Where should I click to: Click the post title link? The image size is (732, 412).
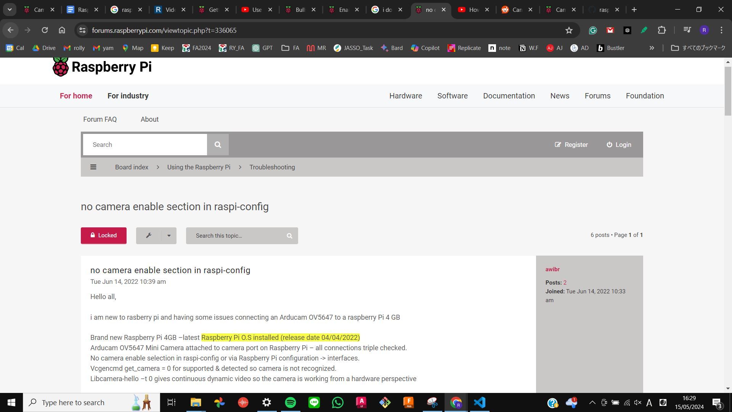170,270
